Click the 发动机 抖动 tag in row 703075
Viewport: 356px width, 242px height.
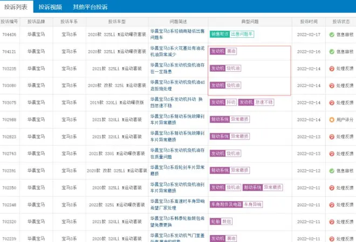[x=223, y=102]
